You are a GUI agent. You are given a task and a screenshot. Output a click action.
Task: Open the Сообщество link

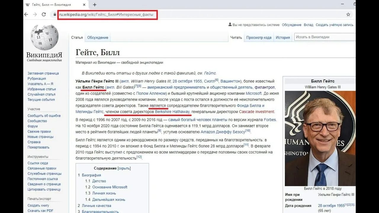pyautogui.click(x=37, y=121)
